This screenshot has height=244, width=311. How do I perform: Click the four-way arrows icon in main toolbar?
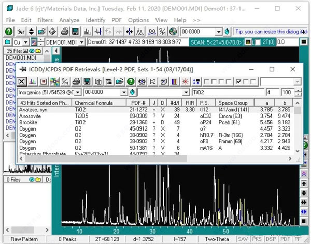[129, 32]
